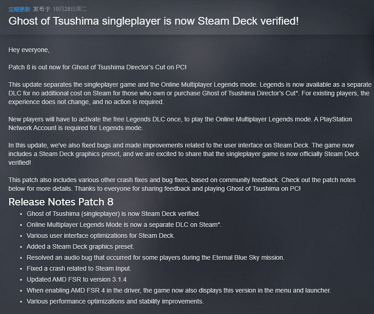Click the 'singleplayer is now Steam Deck verified' bullet

(x=113, y=214)
